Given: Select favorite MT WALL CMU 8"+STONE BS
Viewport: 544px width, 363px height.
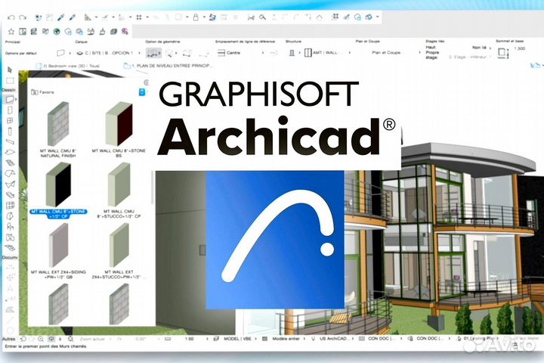Looking at the screenshot, I should click(119, 129).
